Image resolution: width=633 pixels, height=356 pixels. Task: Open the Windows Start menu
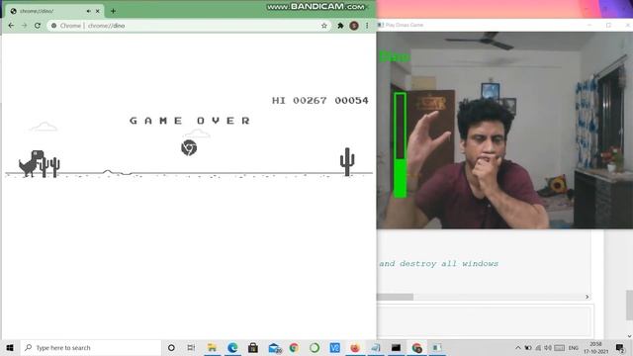10,347
